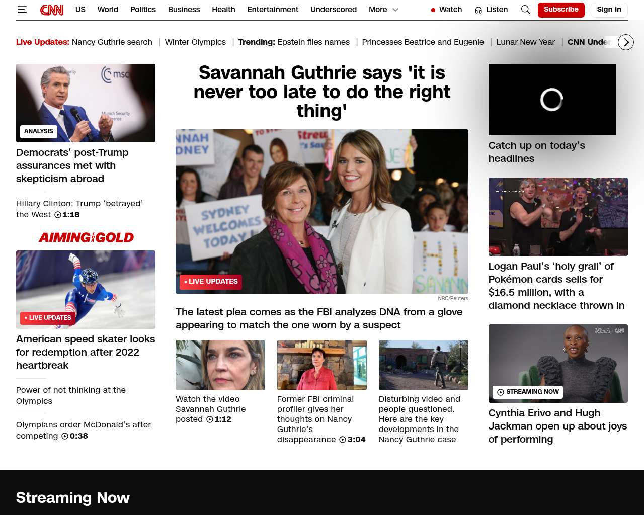Open the hamburger menu icon
Screen dimensions: 644x515
coord(22,10)
